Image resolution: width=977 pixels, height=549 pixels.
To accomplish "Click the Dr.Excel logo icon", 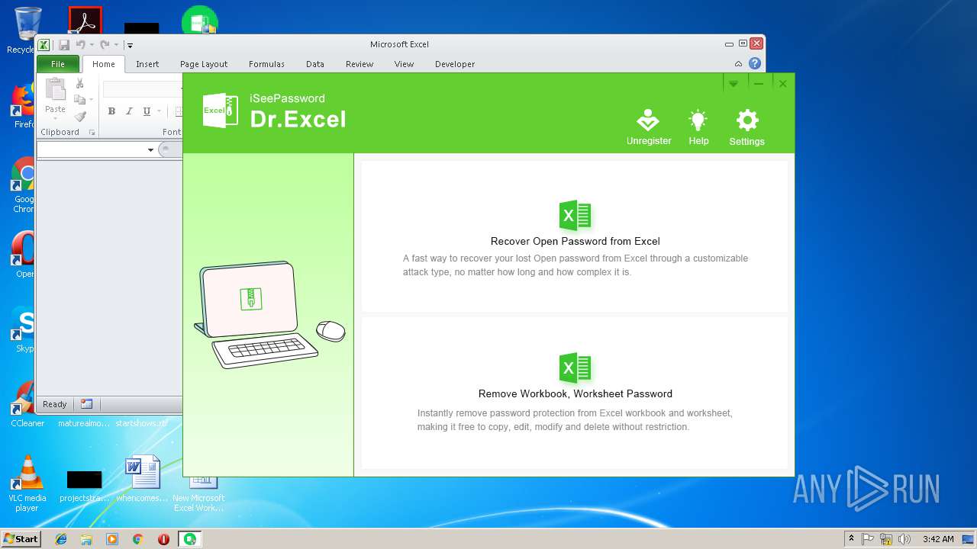I will point(220,110).
